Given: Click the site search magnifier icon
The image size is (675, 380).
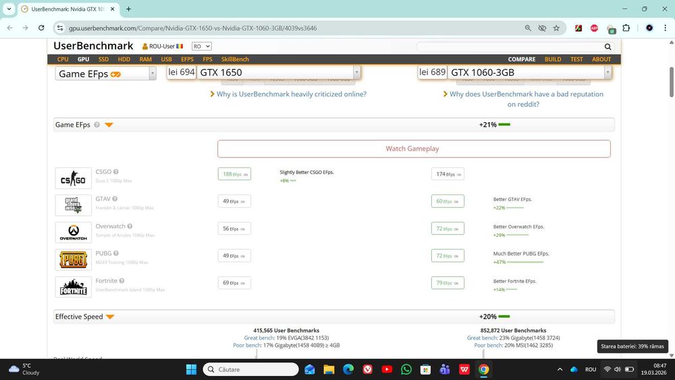Looking at the screenshot, I should 607,47.
